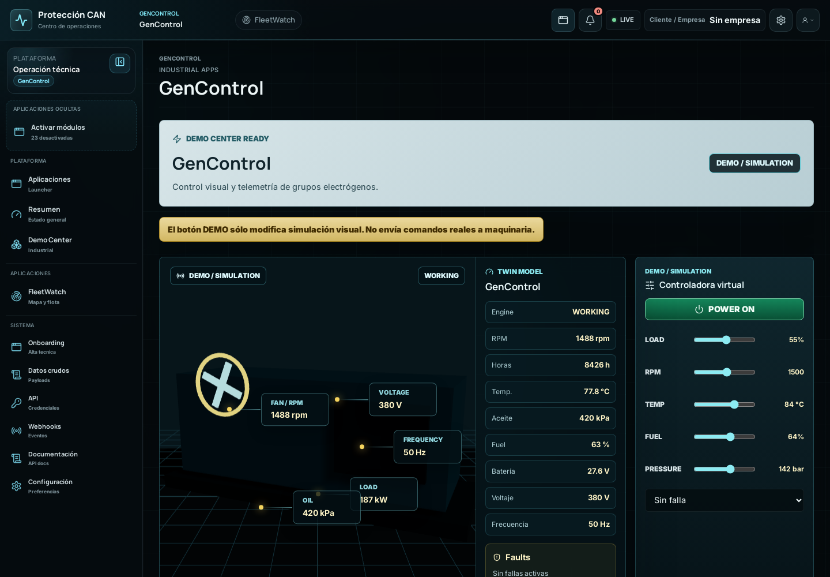The image size is (830, 577).
Task: Open Datos crudos Payloads
Action: (x=71, y=375)
